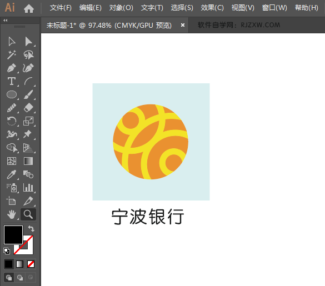Click the black fill color swatch

[13, 235]
